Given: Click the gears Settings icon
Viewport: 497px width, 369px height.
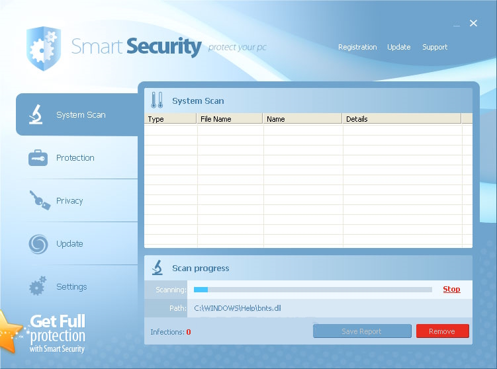Looking at the screenshot, I should (x=38, y=286).
